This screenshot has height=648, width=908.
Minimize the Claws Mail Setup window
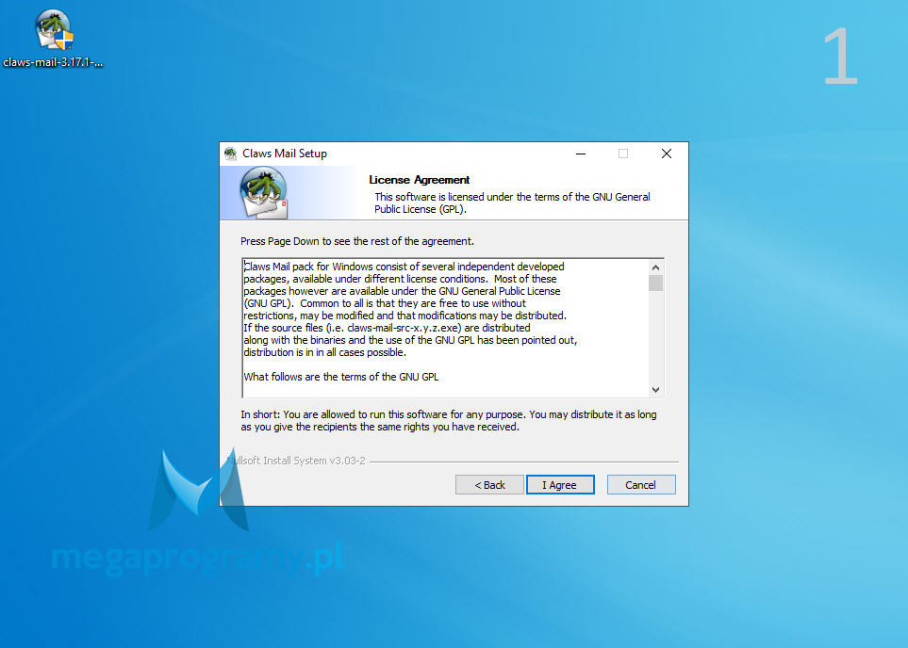[x=581, y=154]
